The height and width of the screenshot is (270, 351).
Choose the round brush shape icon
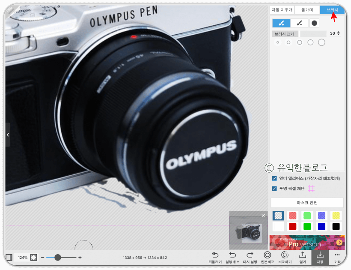click(x=314, y=23)
